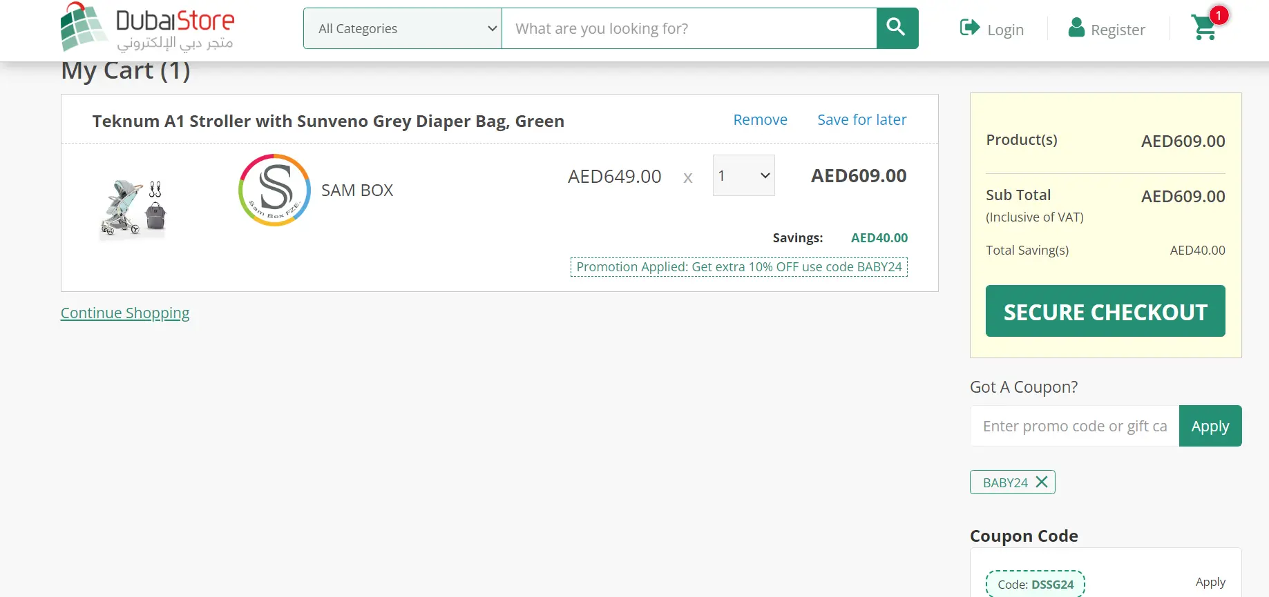Click the Login arrow icon

[970, 28]
